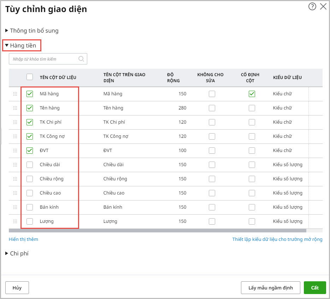Click drag handle icon for Bán kính row
The width and height of the screenshot is (330, 299).
15,207
